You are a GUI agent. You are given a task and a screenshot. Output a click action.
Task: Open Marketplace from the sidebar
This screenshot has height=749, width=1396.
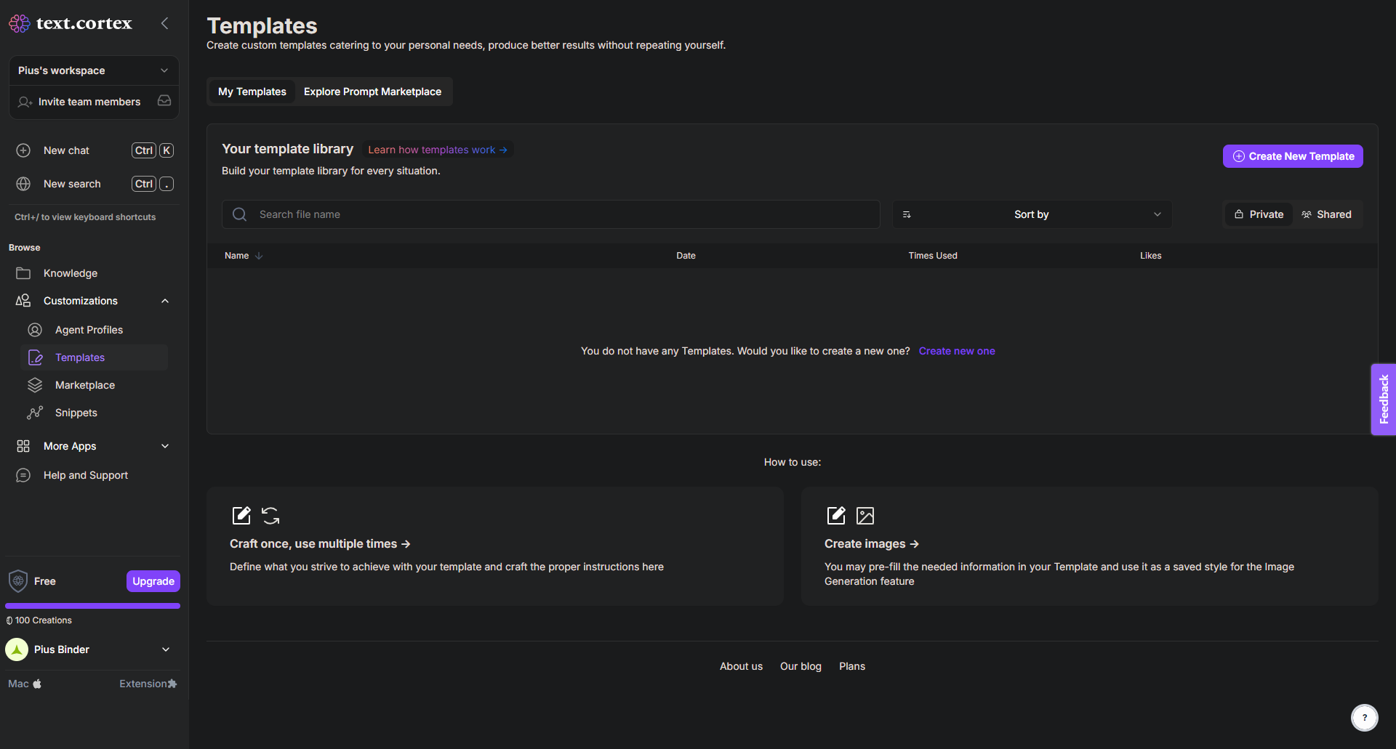(84, 385)
